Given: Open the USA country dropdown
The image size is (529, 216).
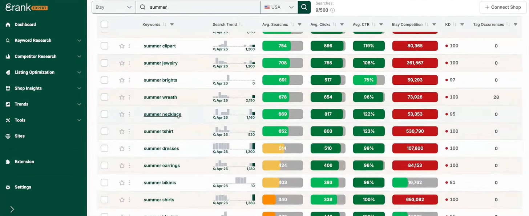Looking at the screenshot, I should click(279, 7).
